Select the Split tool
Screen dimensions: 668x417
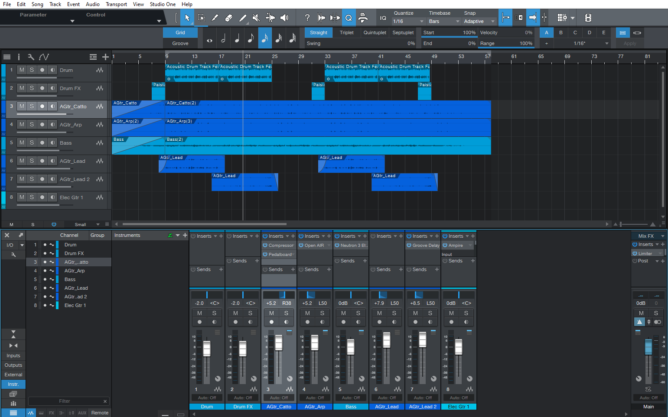[215, 18]
